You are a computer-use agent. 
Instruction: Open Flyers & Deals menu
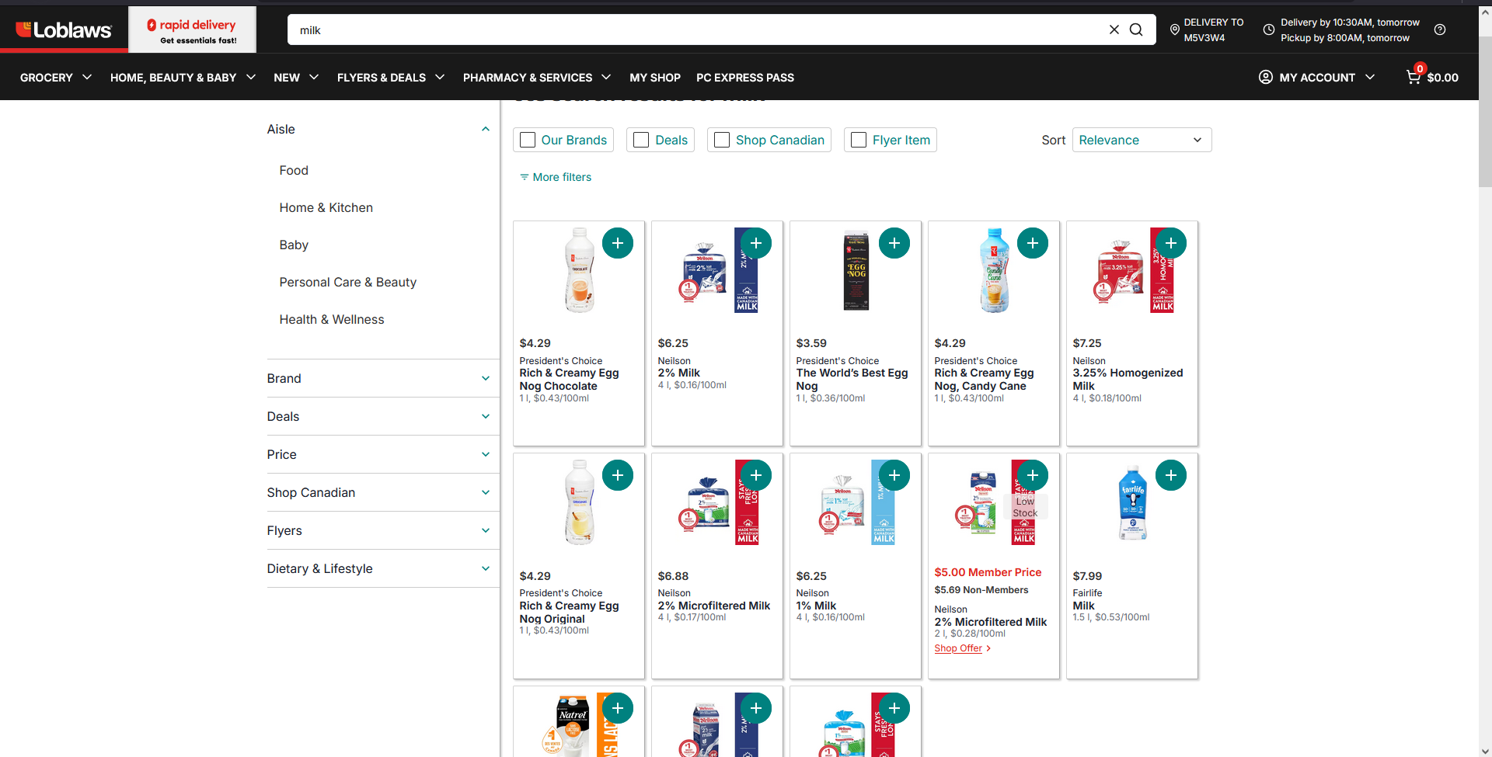(x=390, y=78)
